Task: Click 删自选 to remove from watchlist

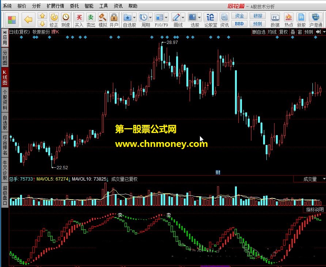Action: click(x=259, y=32)
